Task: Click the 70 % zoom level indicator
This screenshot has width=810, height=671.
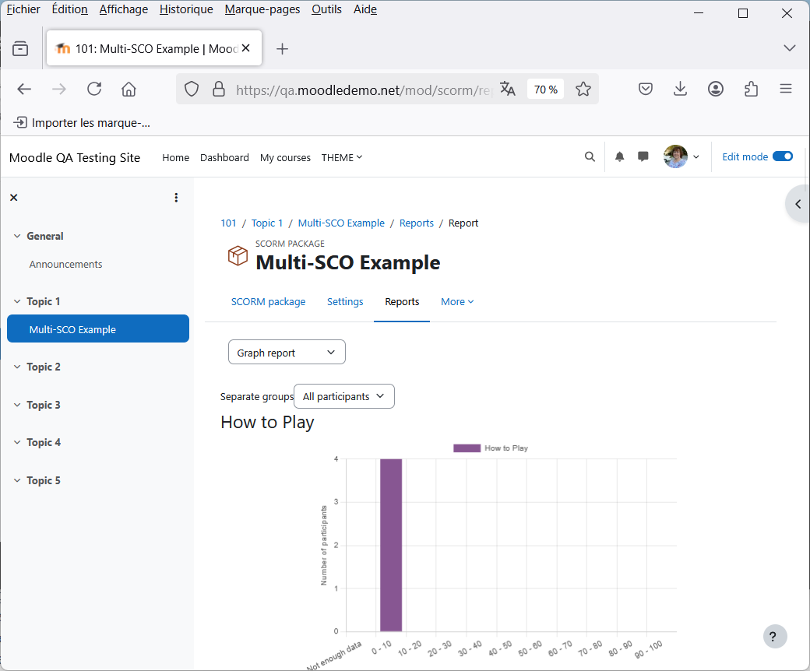Action: tap(545, 90)
